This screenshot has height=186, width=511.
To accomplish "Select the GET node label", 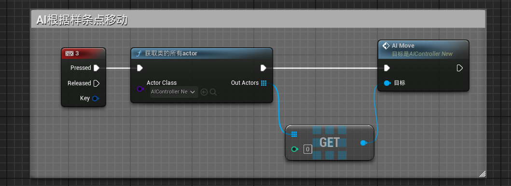I will (330, 143).
